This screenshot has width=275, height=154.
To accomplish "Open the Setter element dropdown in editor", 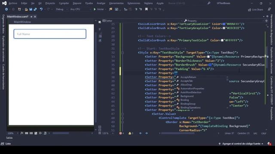I will (x=142, y=21).
